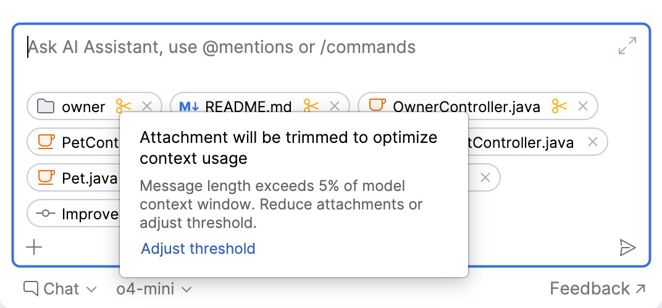Open the Feedback link
This screenshot has width=662, height=308.
[x=597, y=289]
